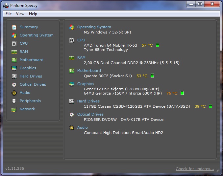
Task: Click the Motherboard icon in main panel
Action: [72, 71]
